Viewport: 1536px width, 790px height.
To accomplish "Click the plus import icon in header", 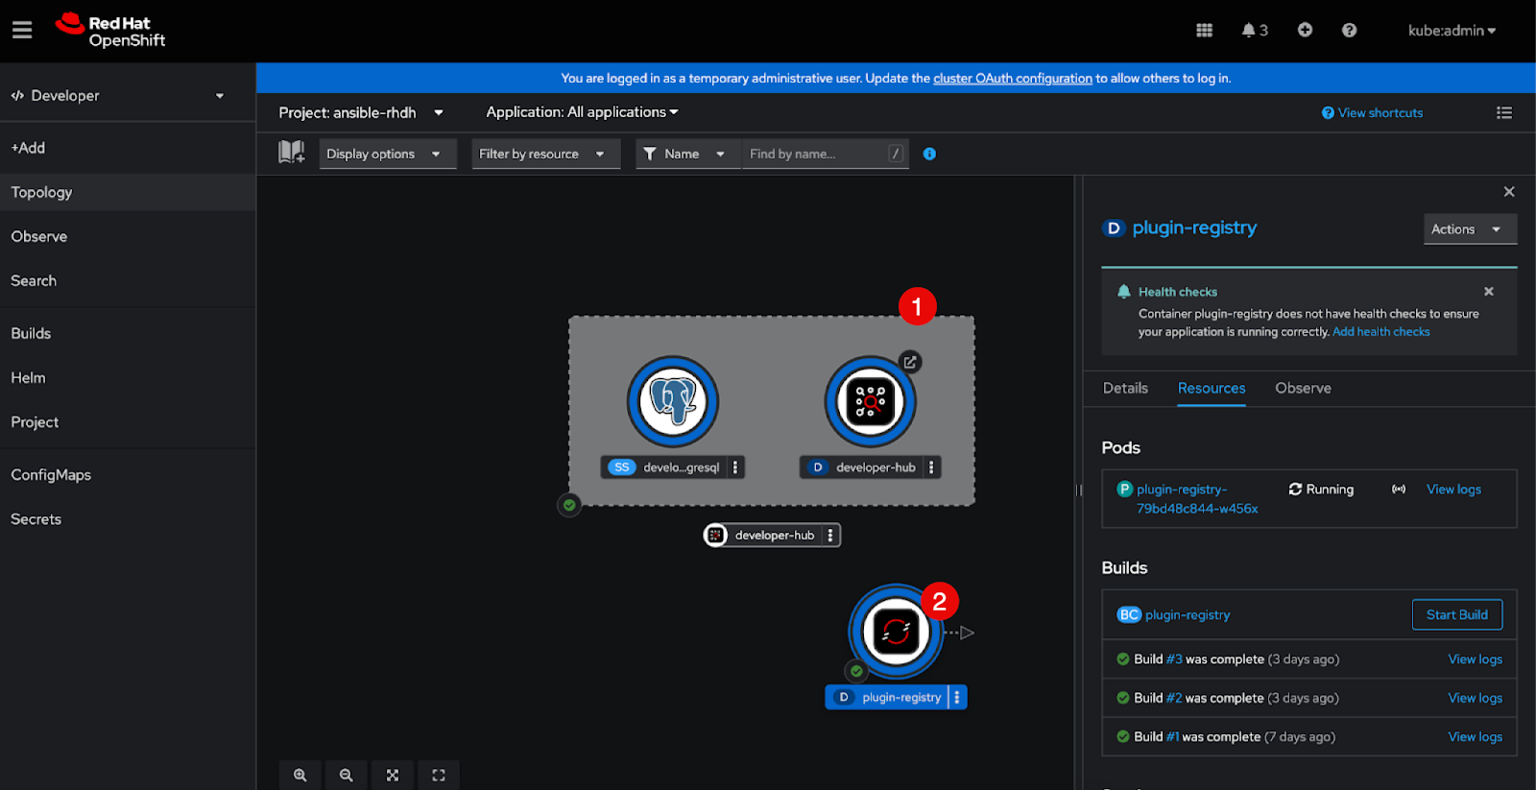I will tap(1305, 31).
